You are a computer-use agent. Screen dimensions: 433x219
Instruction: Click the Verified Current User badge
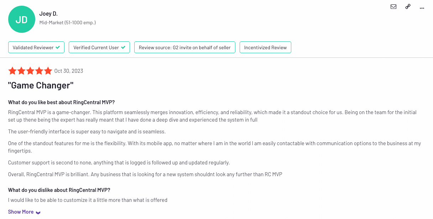[99, 47]
